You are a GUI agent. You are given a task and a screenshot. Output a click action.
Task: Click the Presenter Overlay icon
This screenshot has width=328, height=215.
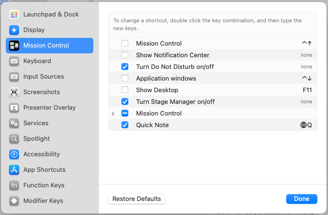pyautogui.click(x=14, y=108)
